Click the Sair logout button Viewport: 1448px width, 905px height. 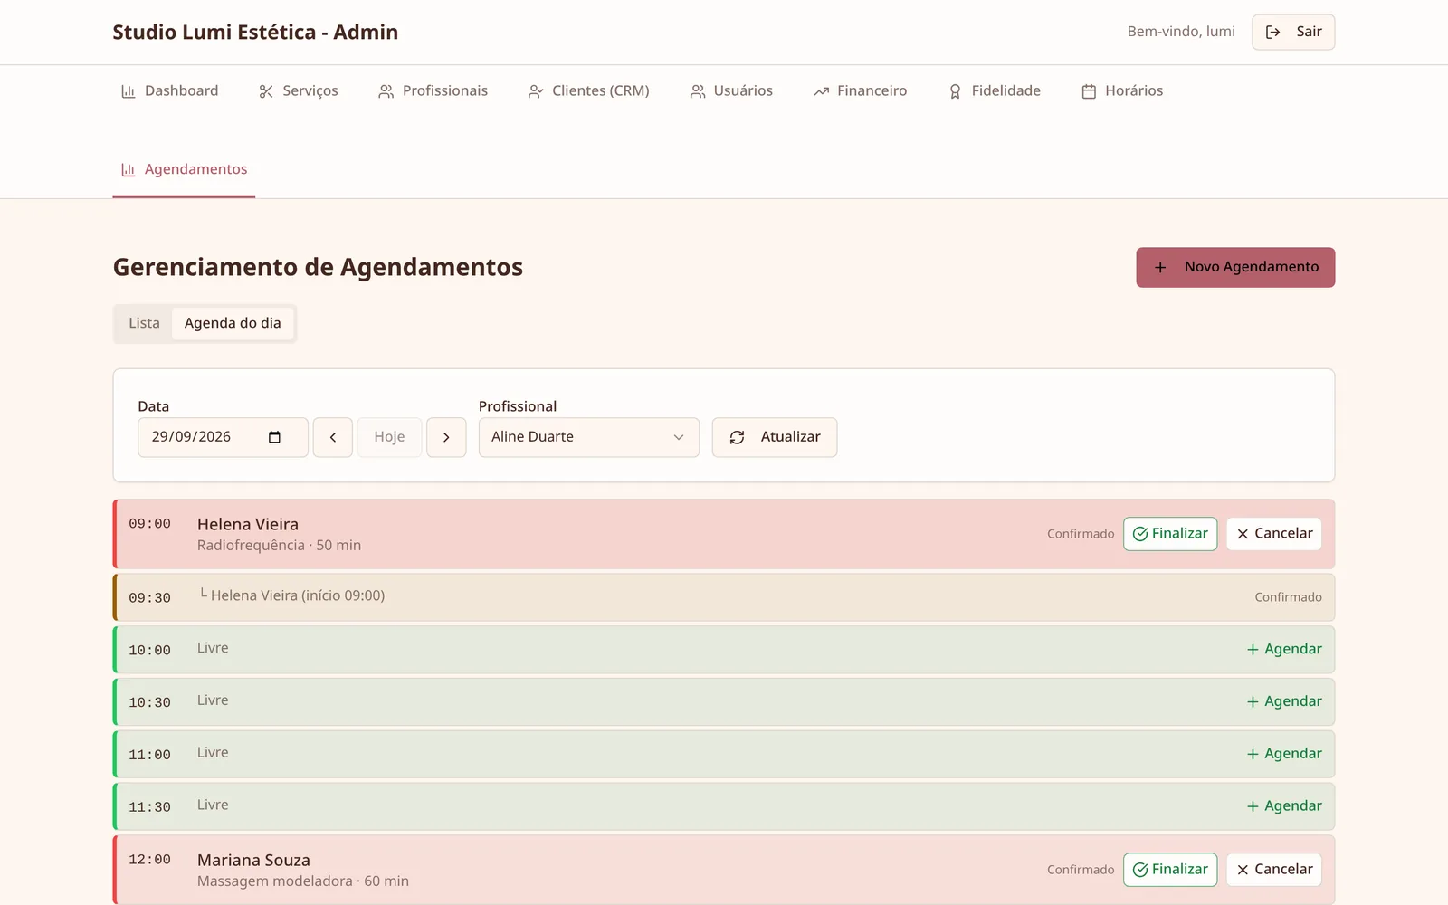[1293, 32]
